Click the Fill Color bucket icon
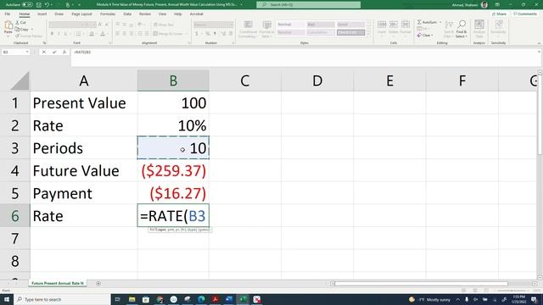The height and width of the screenshot is (305, 543). click(92, 34)
